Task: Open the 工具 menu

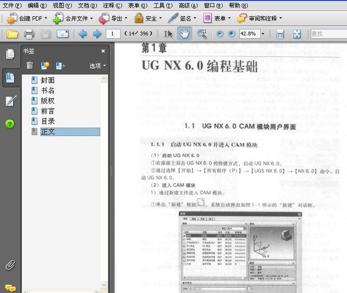Action: click(163, 5)
